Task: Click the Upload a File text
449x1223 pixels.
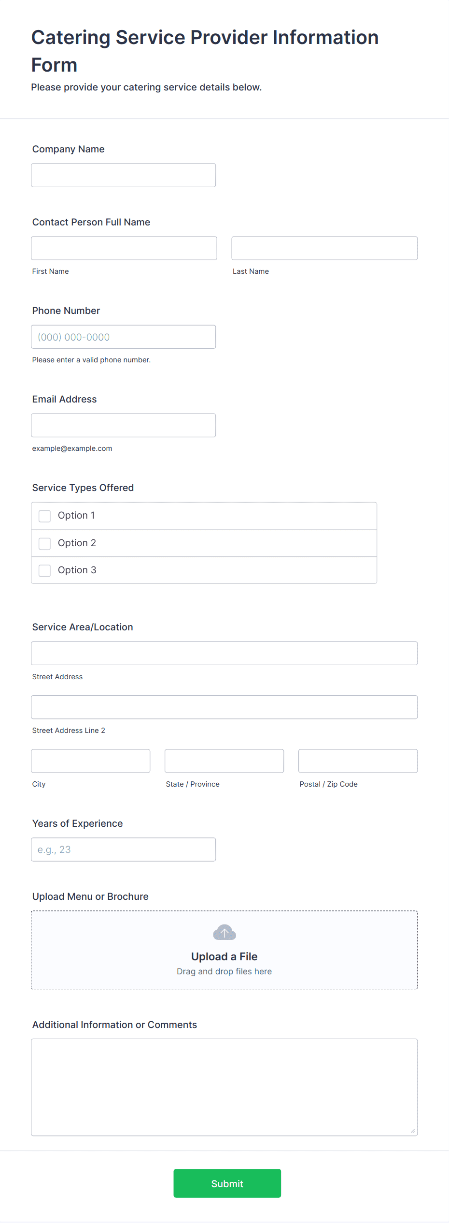Action: coord(224,956)
